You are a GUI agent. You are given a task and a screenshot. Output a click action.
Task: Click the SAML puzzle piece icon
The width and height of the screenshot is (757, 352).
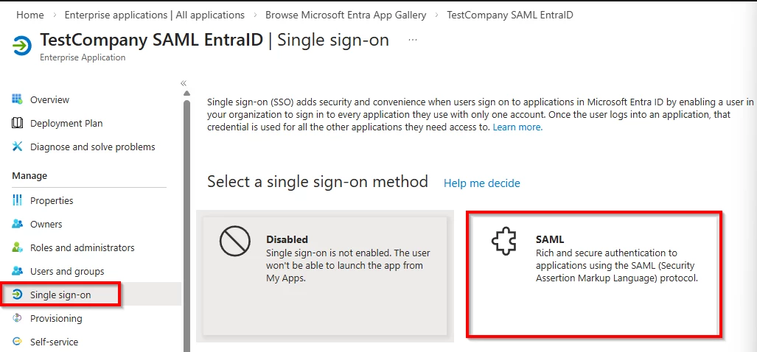click(x=504, y=242)
